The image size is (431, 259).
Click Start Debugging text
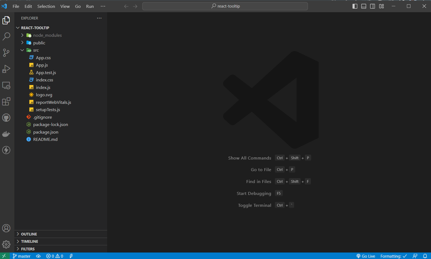click(x=254, y=193)
